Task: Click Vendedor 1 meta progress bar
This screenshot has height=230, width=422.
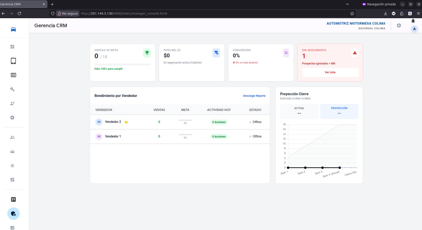Action: coord(185,135)
